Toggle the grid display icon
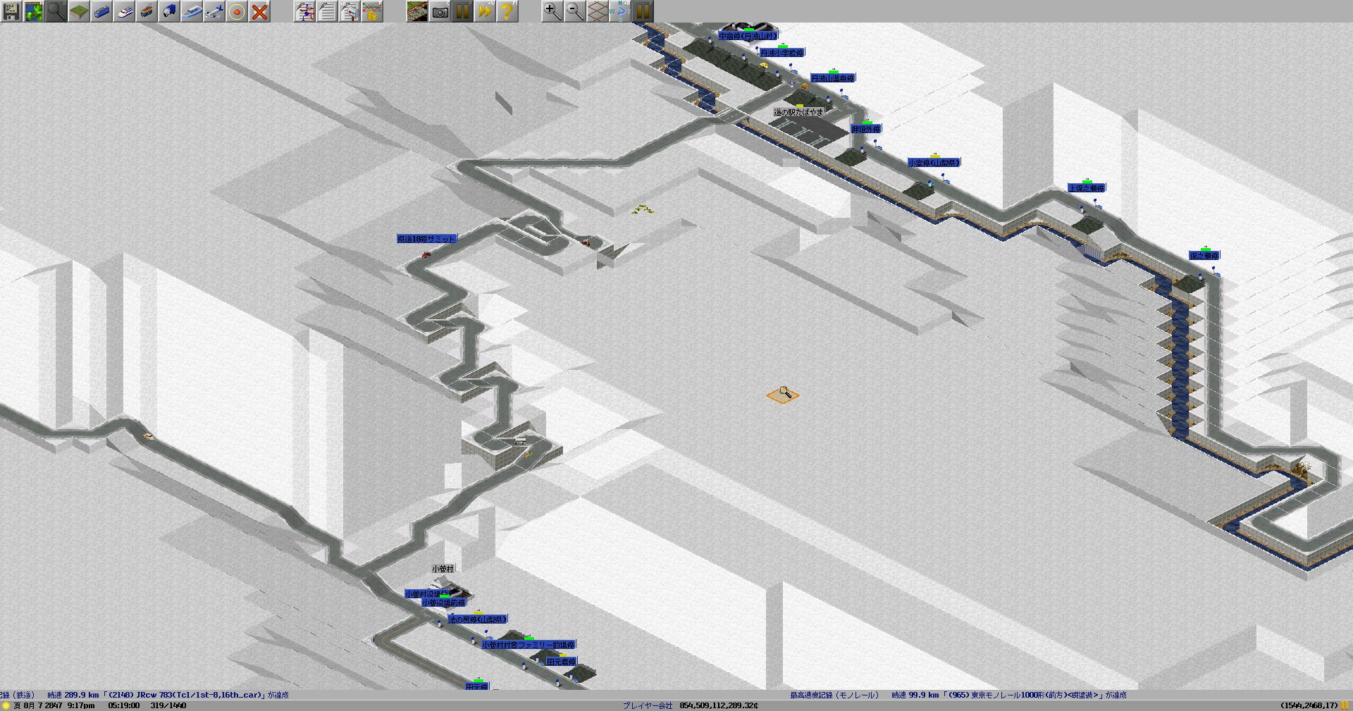This screenshot has height=711, width=1353. [598, 11]
